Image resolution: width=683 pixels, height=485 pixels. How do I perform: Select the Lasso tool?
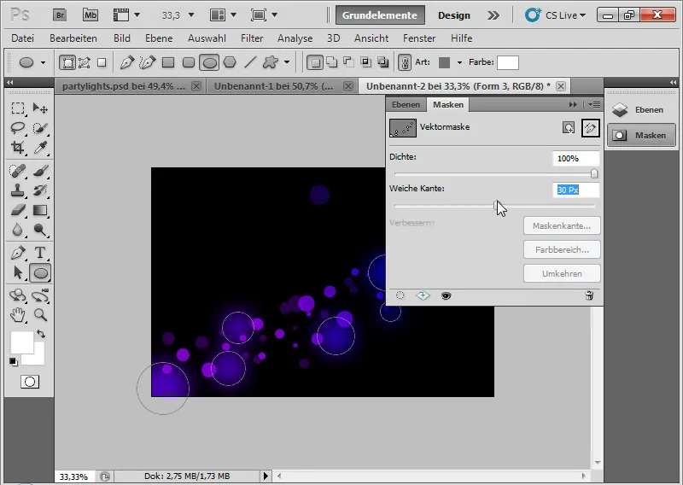pos(18,128)
